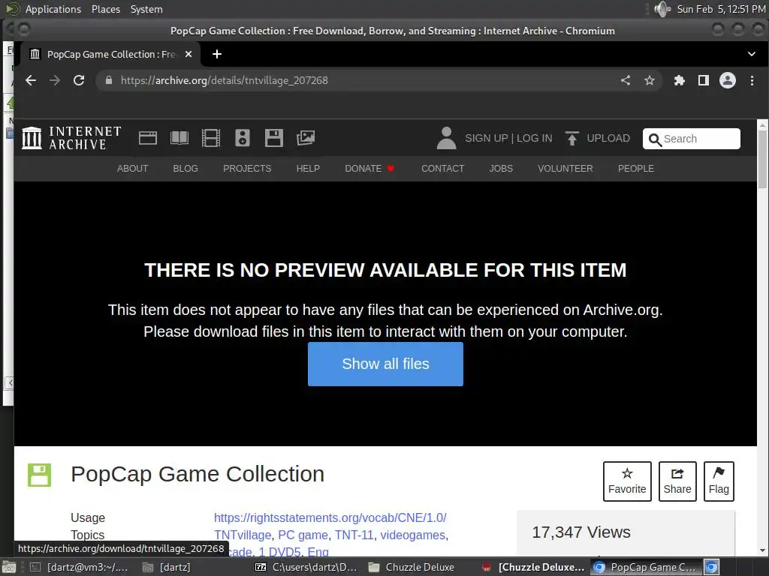
Task: Open the Video (film strip) icon in the Archive nav
Action: tap(211, 138)
